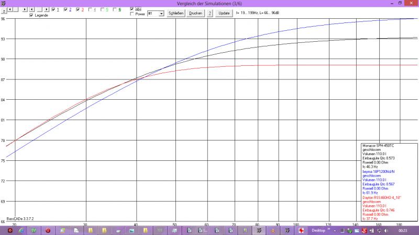Click the red star icon in the taskbar
Image resolution: width=419 pixels, height=235 pixels.
coord(301,230)
